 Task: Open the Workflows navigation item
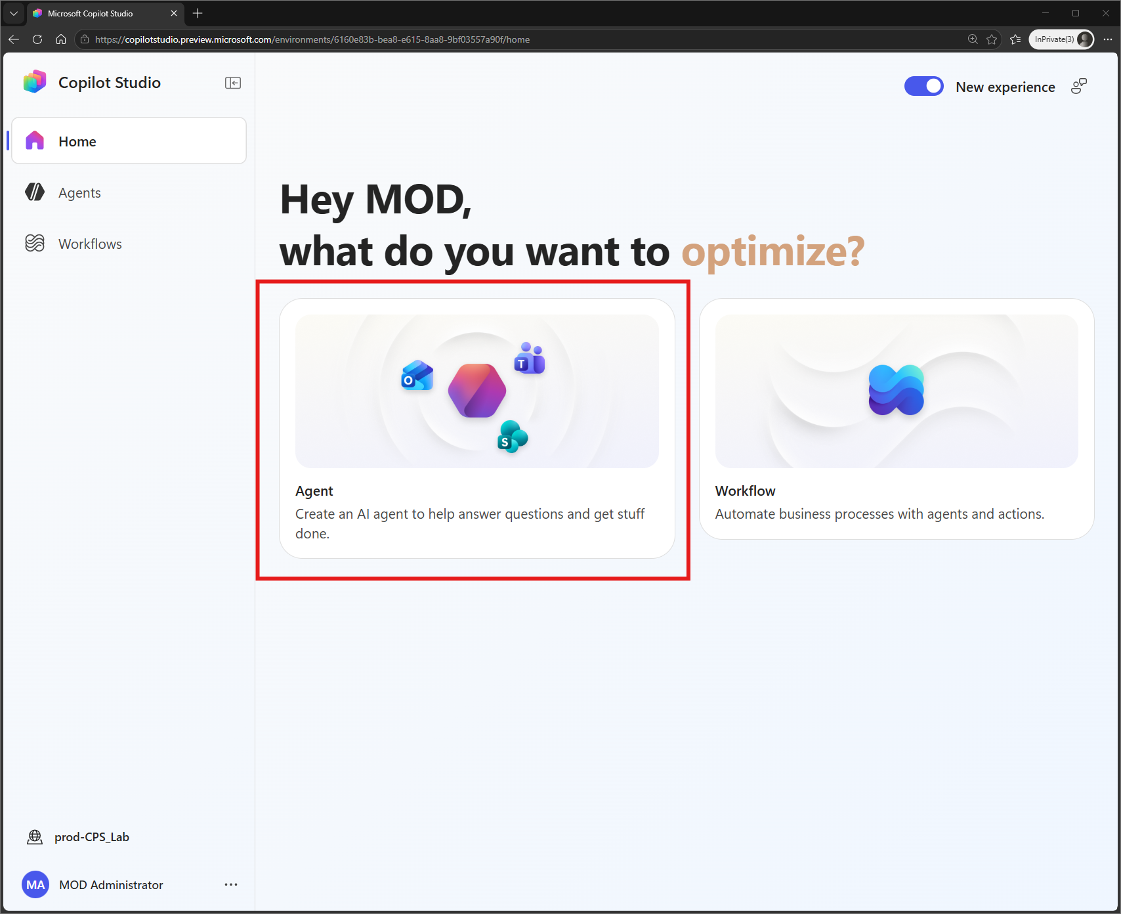[129, 244]
